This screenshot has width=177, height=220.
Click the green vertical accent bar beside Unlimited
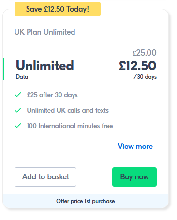[3, 69]
